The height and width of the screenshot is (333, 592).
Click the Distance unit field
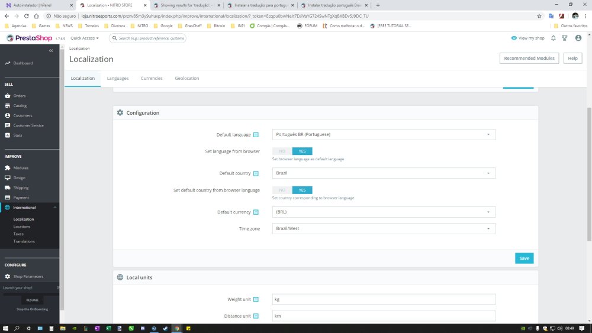point(384,316)
